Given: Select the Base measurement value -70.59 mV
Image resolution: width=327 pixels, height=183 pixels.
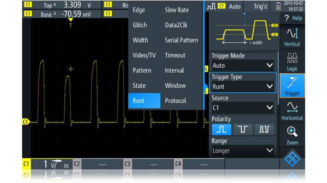Looking at the screenshot, I should point(76,14).
